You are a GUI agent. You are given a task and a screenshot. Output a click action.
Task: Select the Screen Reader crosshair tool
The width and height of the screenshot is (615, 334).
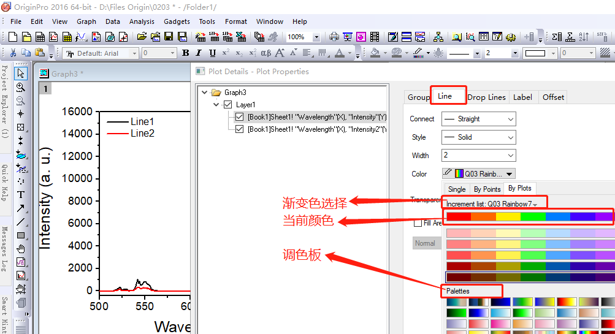click(21, 114)
